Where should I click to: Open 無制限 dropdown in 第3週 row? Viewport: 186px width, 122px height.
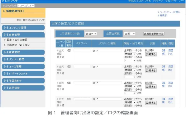click(130, 86)
